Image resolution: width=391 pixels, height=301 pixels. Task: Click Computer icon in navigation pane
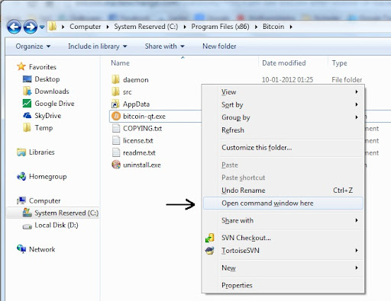click(21, 200)
